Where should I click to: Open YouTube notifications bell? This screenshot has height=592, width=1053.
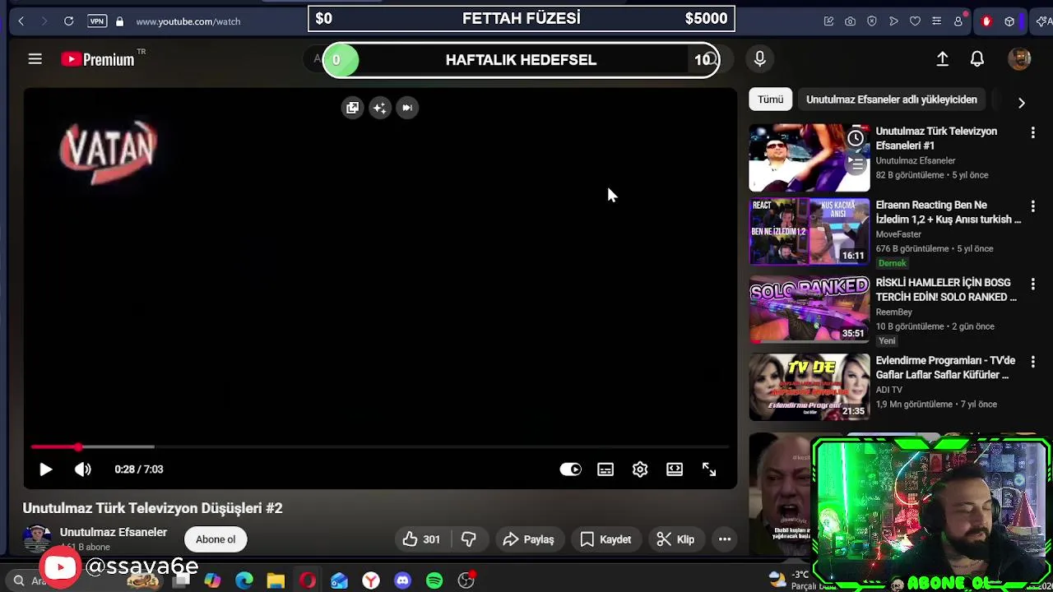pyautogui.click(x=977, y=59)
